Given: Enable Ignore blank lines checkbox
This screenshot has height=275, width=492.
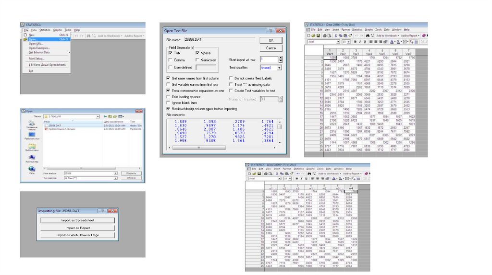Looking at the screenshot, I should (168, 103).
